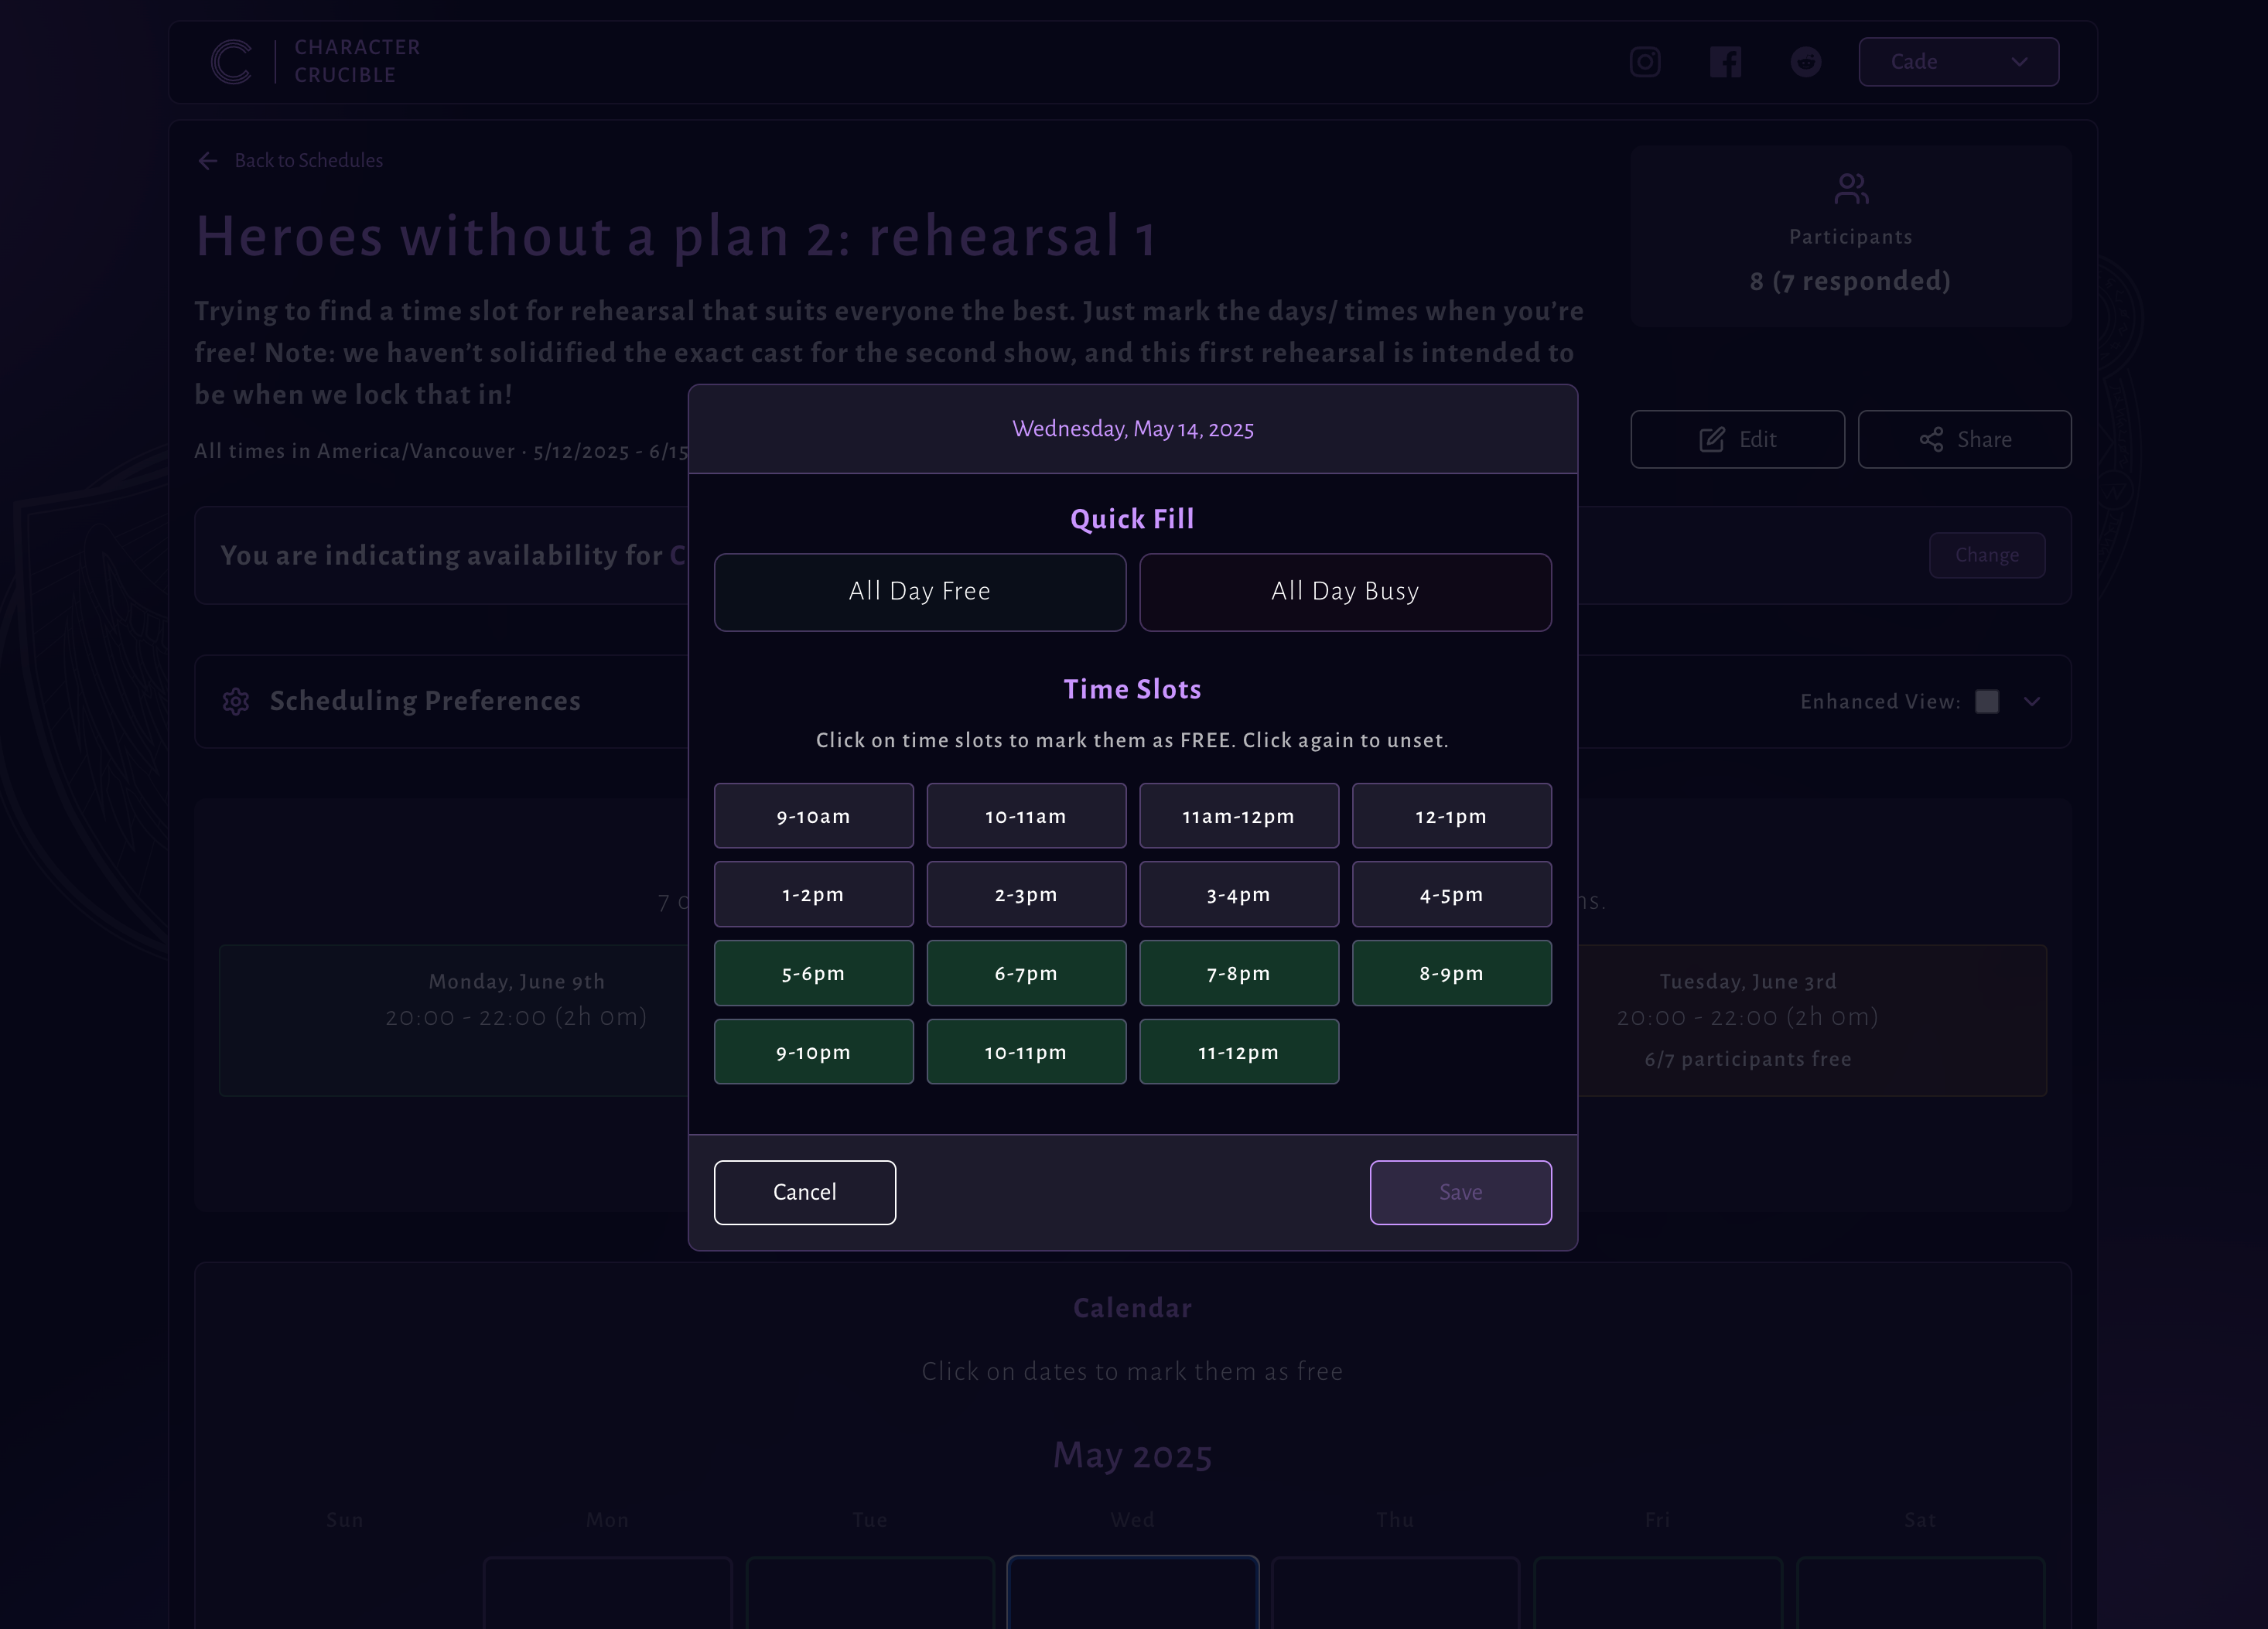Click the Facebook icon
The height and width of the screenshot is (1629, 2268).
click(x=1726, y=61)
